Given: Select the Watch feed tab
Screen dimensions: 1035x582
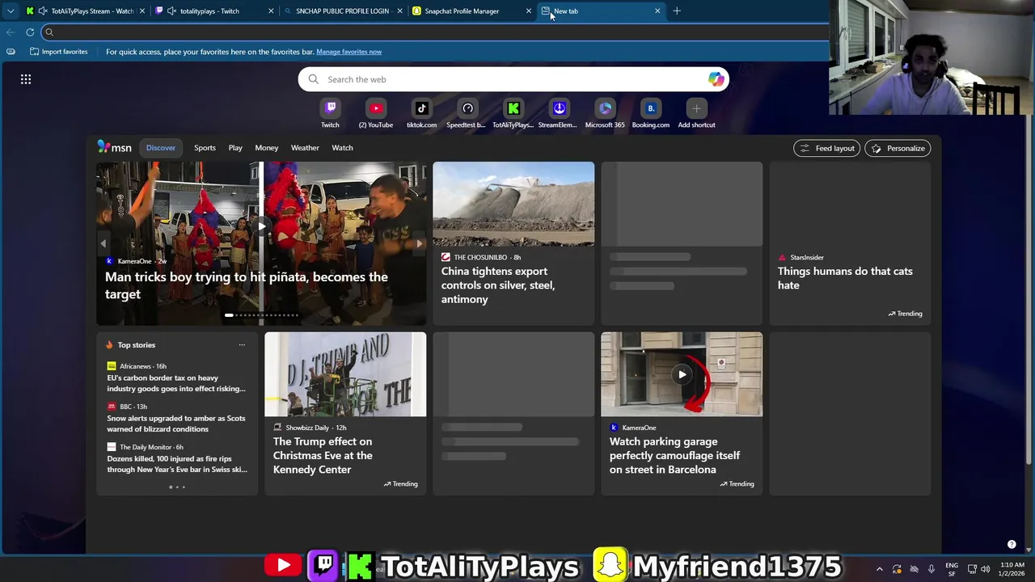Looking at the screenshot, I should click(x=342, y=148).
